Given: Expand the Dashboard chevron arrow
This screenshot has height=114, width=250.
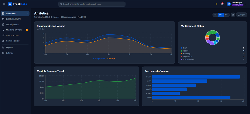Looking at the screenshot, I should 27,14.
